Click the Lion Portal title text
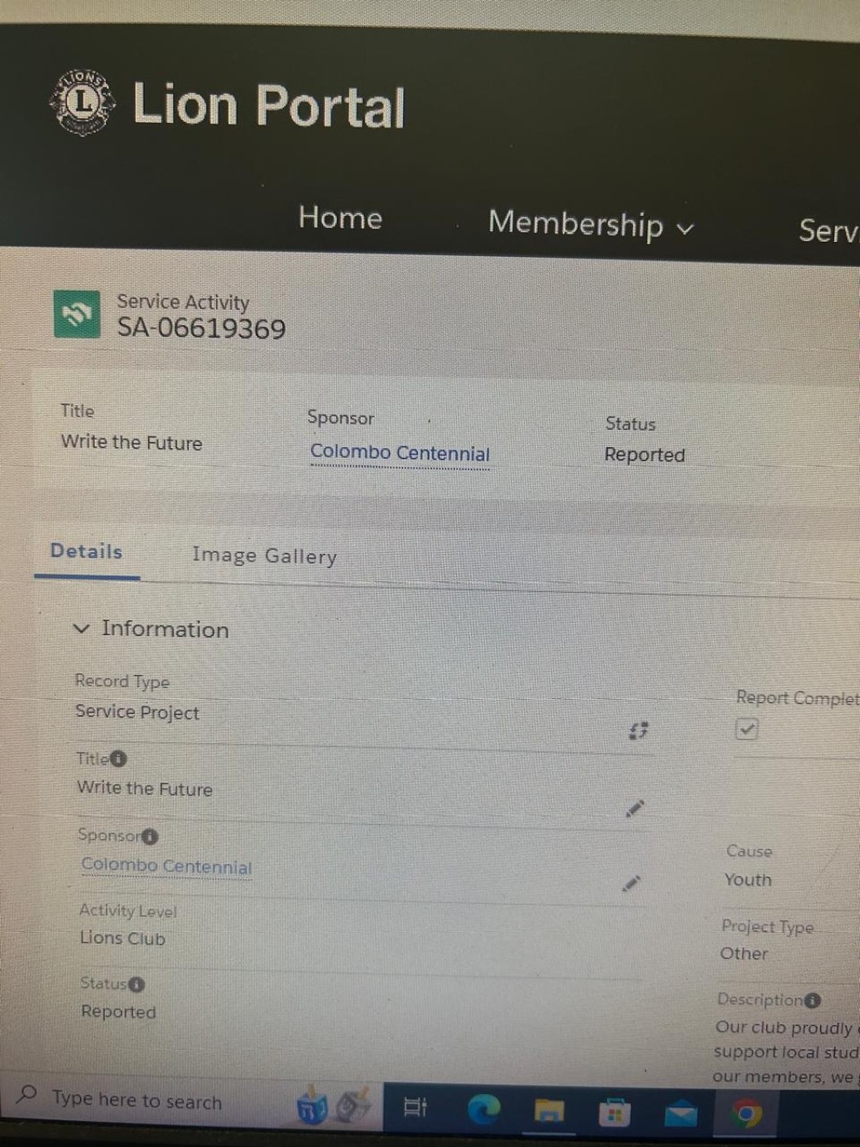The height and width of the screenshot is (1147, 860). click(269, 106)
